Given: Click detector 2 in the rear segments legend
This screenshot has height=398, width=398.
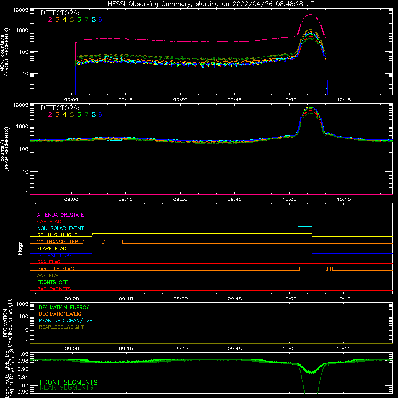Looking at the screenshot, I should click(50, 115).
